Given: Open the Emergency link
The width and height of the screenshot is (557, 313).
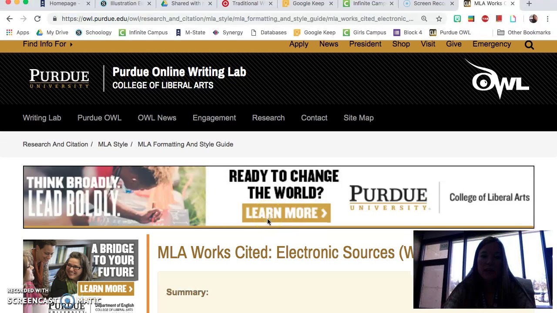Looking at the screenshot, I should pyautogui.click(x=492, y=44).
